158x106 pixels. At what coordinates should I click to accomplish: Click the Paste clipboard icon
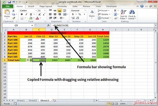[x=7, y=12]
